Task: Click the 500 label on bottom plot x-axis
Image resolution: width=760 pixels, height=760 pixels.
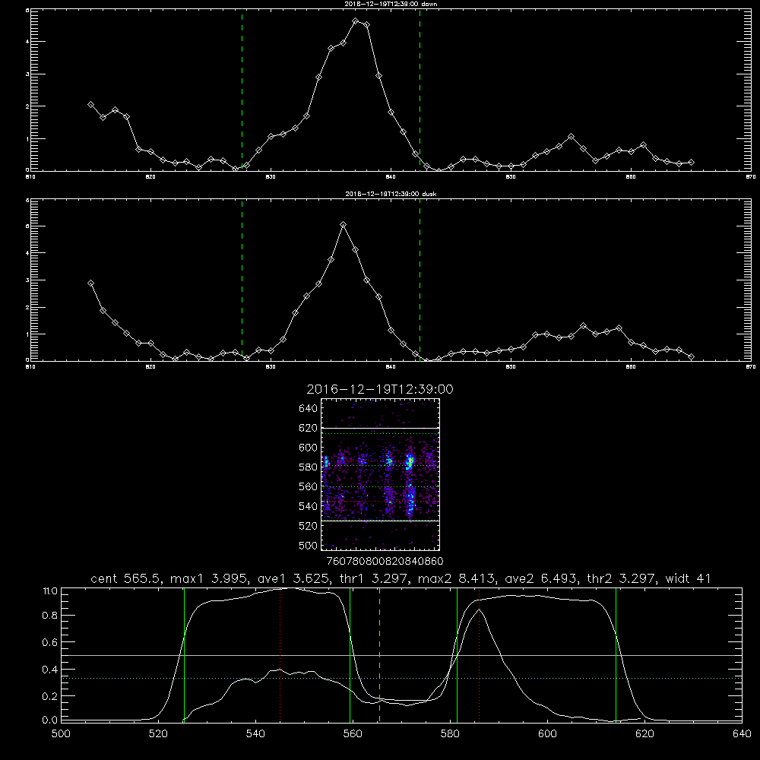Action: coord(61,734)
